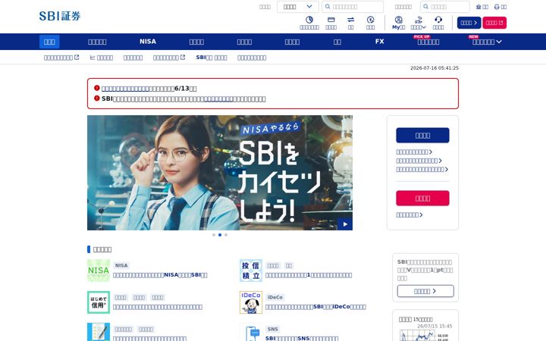Viewport: 546px width, 341px height.
Task: Click the gray SNS tag label
Action: coord(273,329)
